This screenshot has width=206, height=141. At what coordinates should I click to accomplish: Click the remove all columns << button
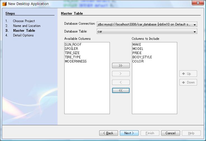point(121,91)
